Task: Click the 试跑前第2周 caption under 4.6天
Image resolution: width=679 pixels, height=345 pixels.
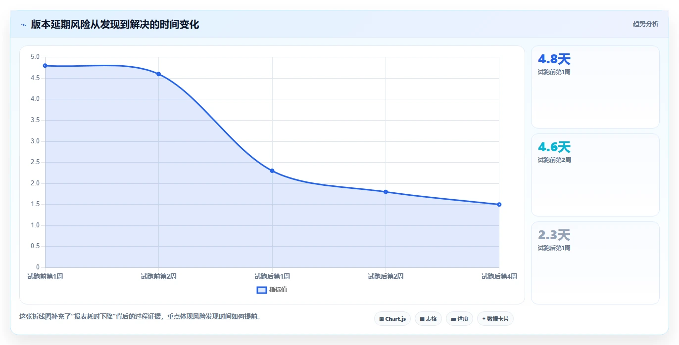Action: click(554, 160)
